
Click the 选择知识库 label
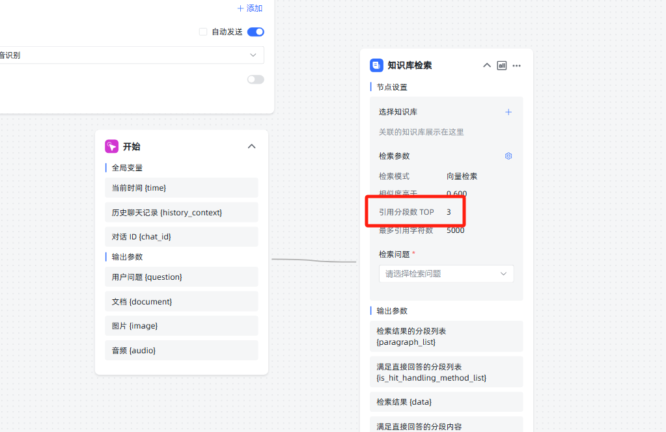click(x=398, y=112)
